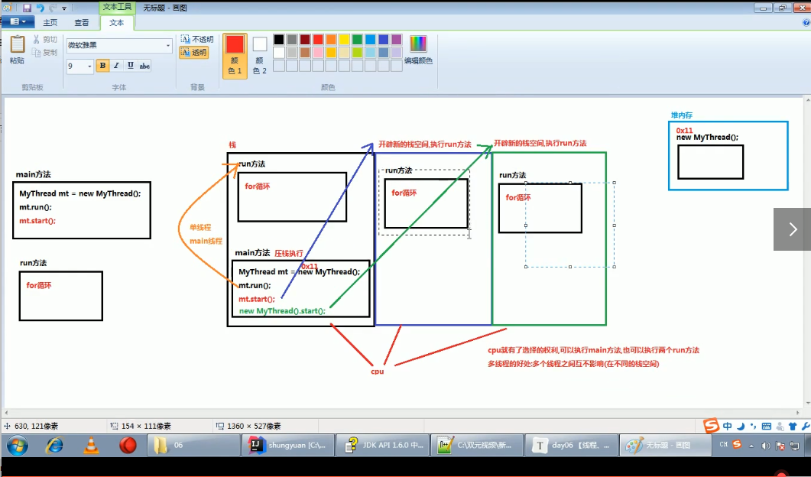
Task: Click the Action Center flag tray icon
Action: 780,446
